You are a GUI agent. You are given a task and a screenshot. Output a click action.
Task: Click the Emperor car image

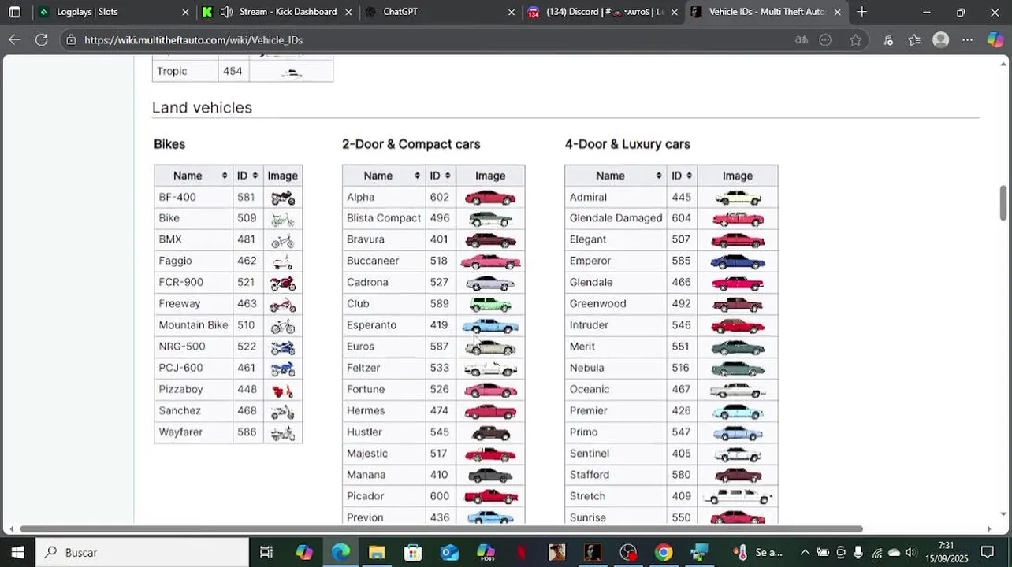point(738,261)
